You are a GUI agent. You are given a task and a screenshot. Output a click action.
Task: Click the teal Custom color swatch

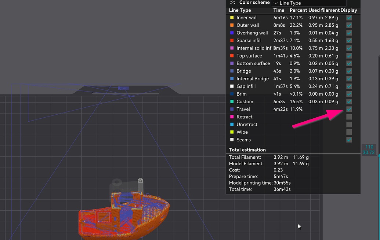(232, 101)
